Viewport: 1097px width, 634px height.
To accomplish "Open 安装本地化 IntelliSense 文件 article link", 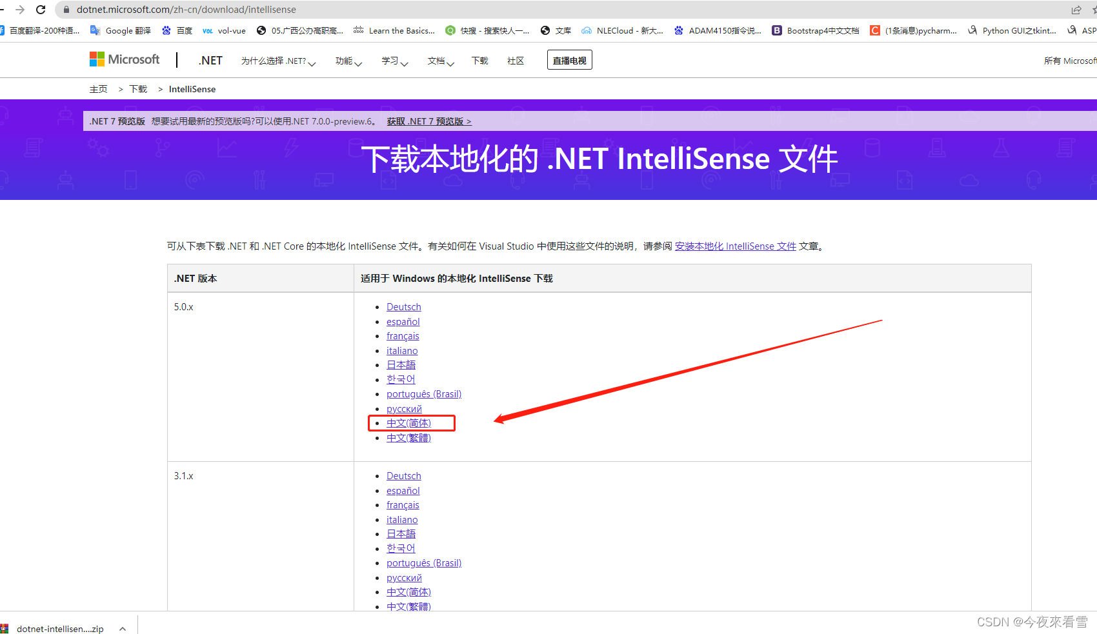I will [736, 246].
